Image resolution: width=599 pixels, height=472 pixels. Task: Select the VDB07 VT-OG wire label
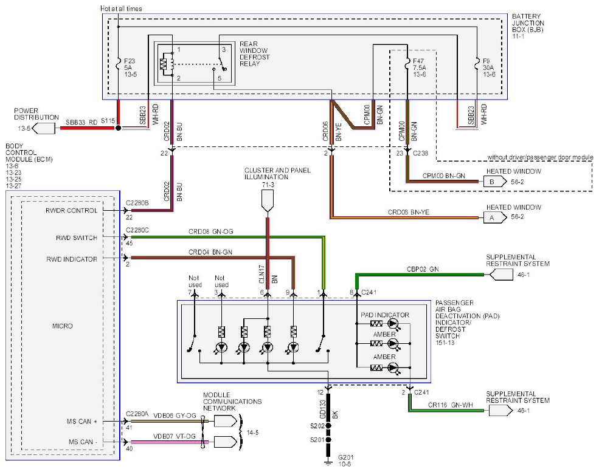pos(174,436)
